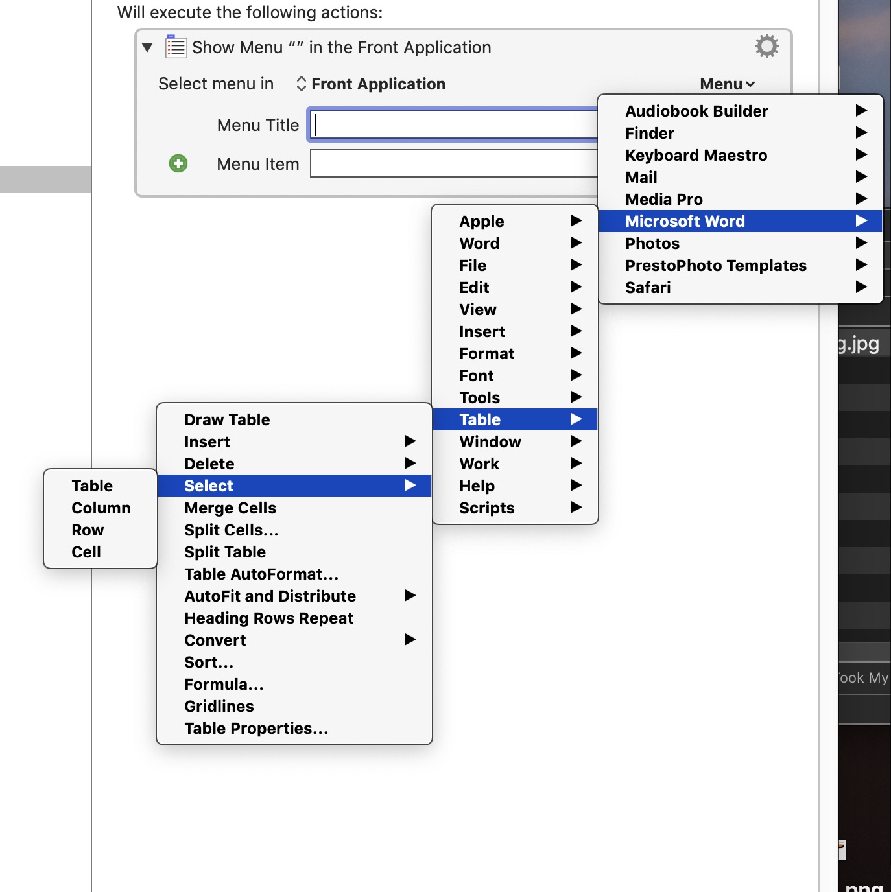Choose Formula… from the Table menu

pos(294,685)
